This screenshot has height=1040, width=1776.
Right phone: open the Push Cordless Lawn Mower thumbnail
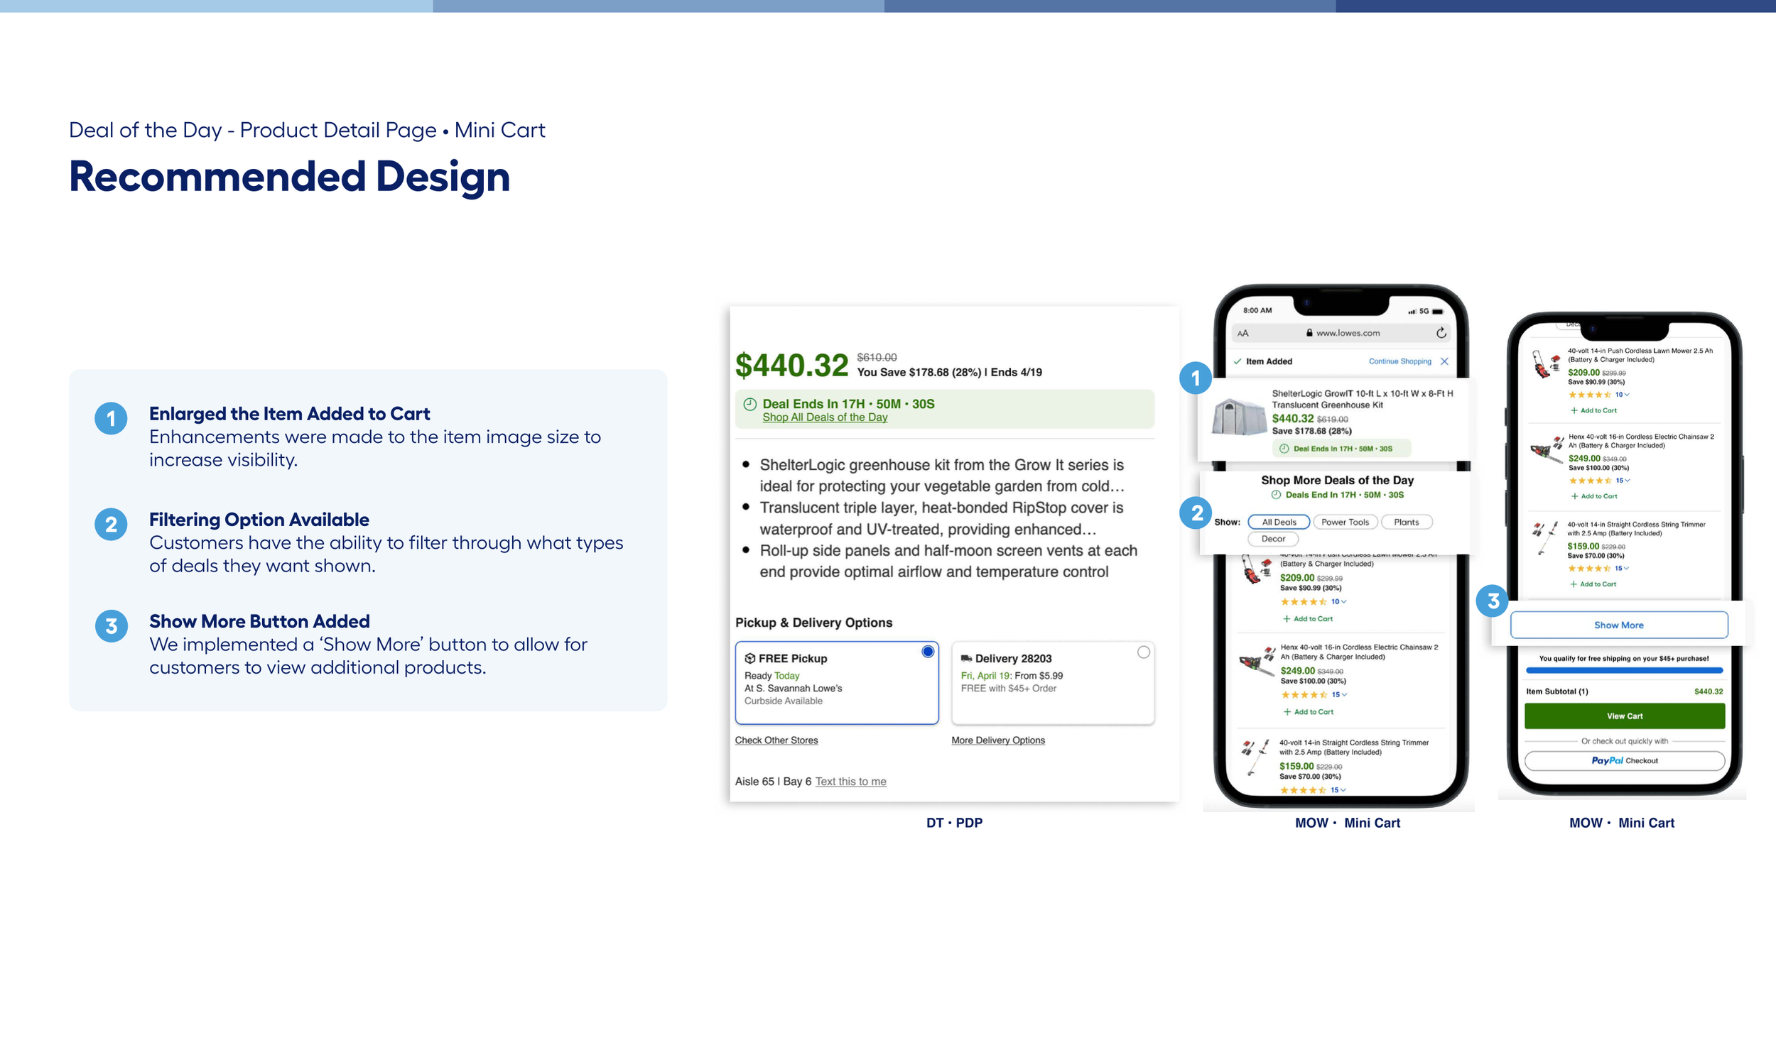[1545, 365]
